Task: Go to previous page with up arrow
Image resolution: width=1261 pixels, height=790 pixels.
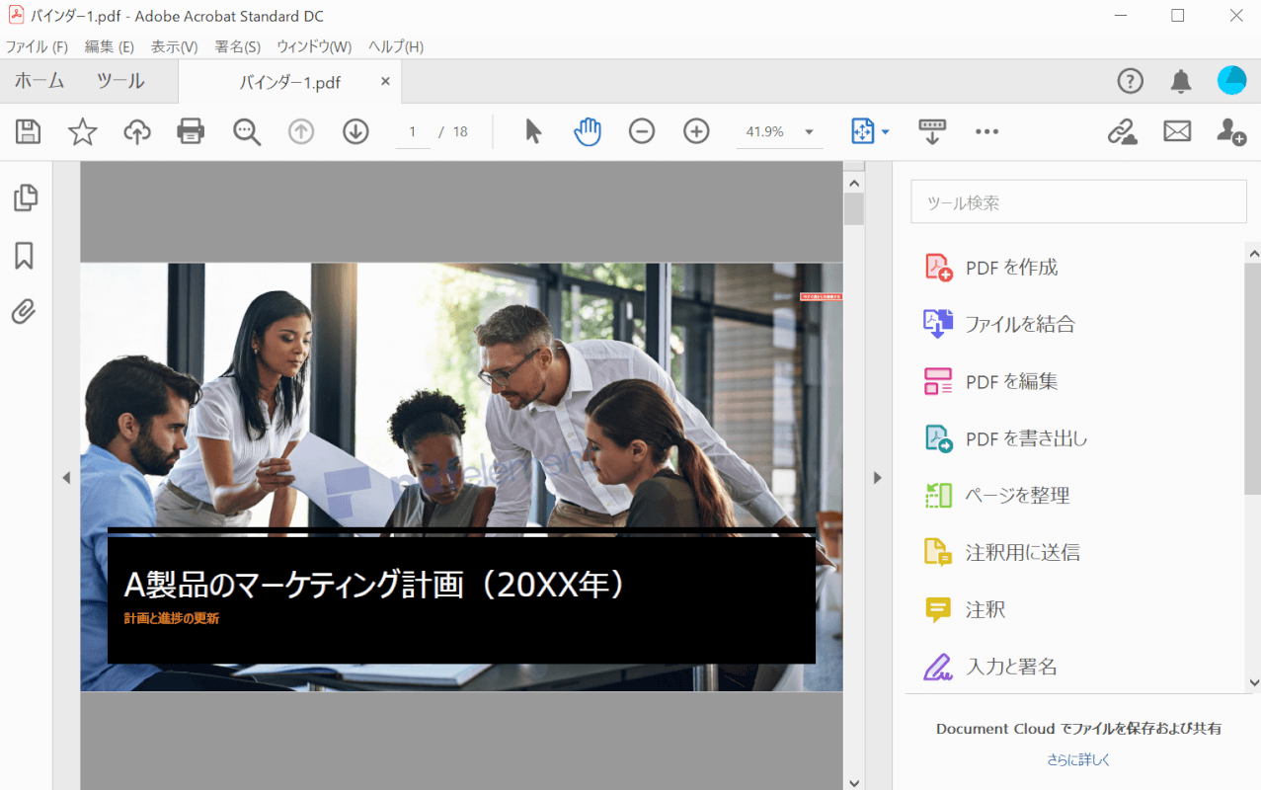Action: point(301,131)
